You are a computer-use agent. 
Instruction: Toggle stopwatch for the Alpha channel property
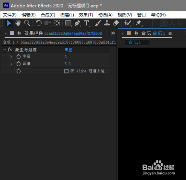click(19, 71)
